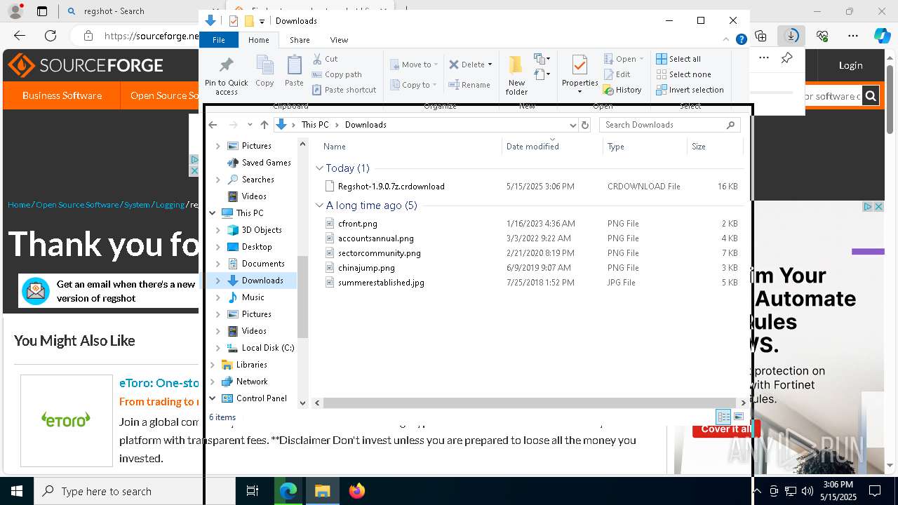Image resolution: width=898 pixels, height=505 pixels.
Task: Collapse the Today group
Action: coord(319,168)
